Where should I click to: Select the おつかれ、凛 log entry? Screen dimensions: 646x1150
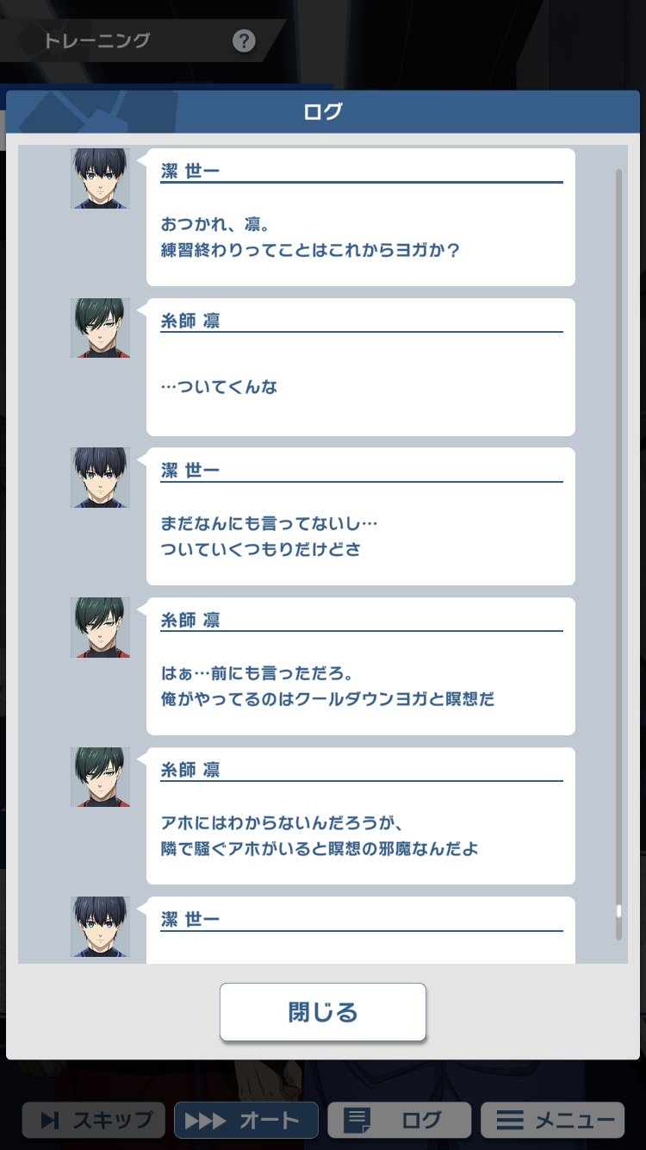point(361,217)
